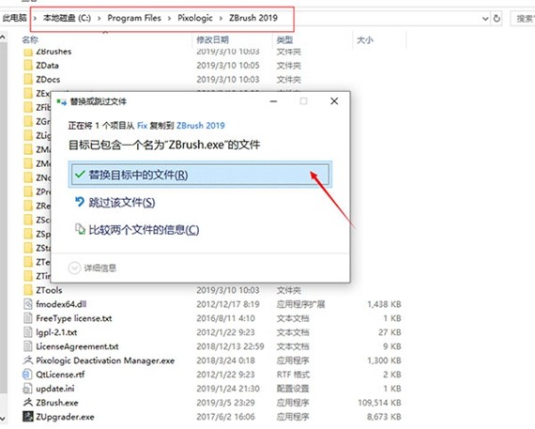
Task: Select the LicenseAgreement.txt file icon
Action: click(x=28, y=346)
